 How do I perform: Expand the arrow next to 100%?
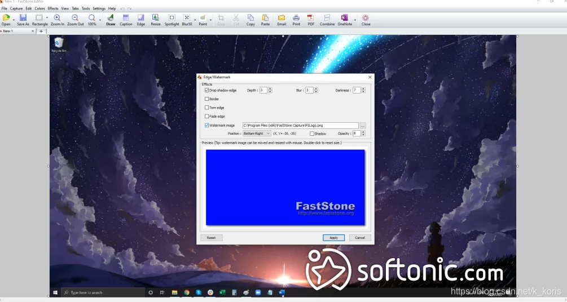(100, 20)
